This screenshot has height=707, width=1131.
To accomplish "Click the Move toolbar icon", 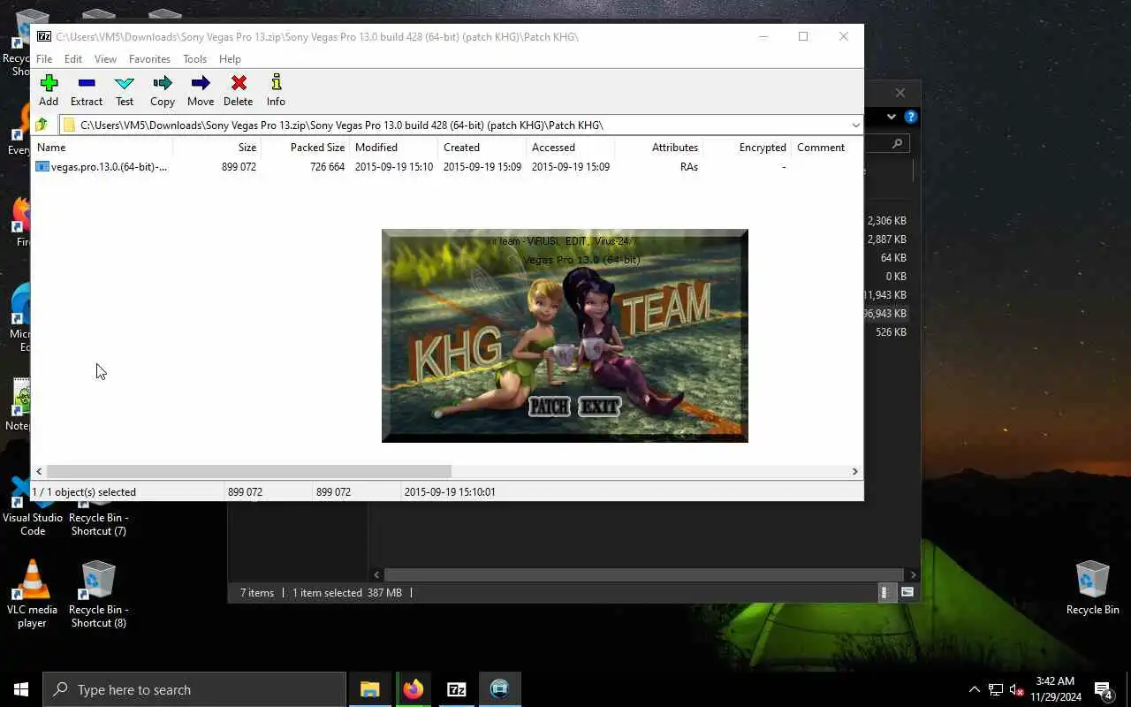I will pyautogui.click(x=201, y=90).
